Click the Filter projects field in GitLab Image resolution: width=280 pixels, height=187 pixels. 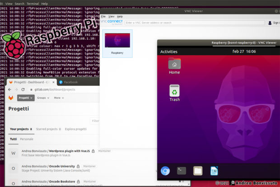tap(95, 121)
